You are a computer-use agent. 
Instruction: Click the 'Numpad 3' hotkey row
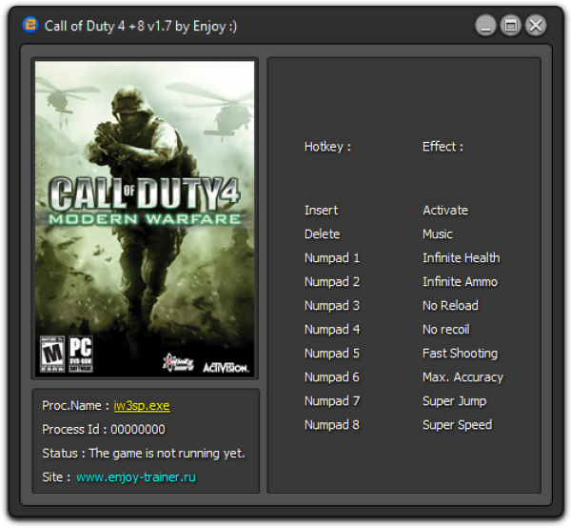pyautogui.click(x=332, y=305)
